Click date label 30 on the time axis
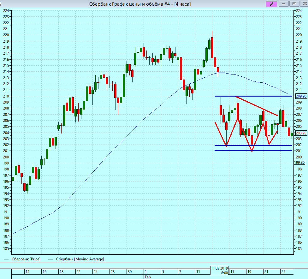Screen dimensions: 308x279 (x=130, y=272)
